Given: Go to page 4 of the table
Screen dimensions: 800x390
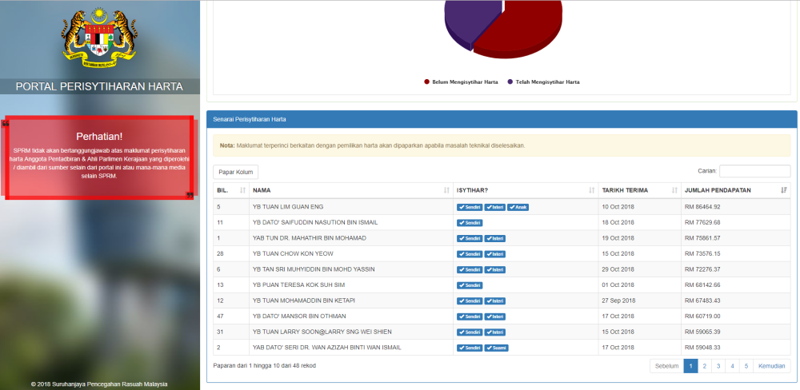Looking at the screenshot, I should click(732, 366).
